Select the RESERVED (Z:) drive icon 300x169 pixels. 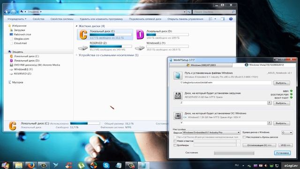[x=83, y=47]
